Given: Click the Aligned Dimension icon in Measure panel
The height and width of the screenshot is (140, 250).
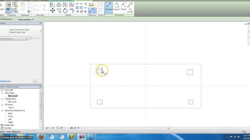Looking at the screenshot, I should (91, 10).
